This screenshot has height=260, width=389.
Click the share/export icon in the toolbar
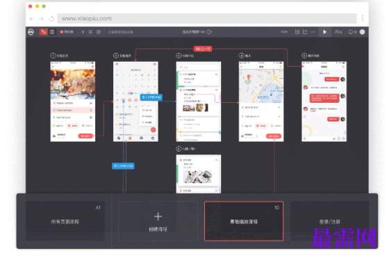click(305, 32)
